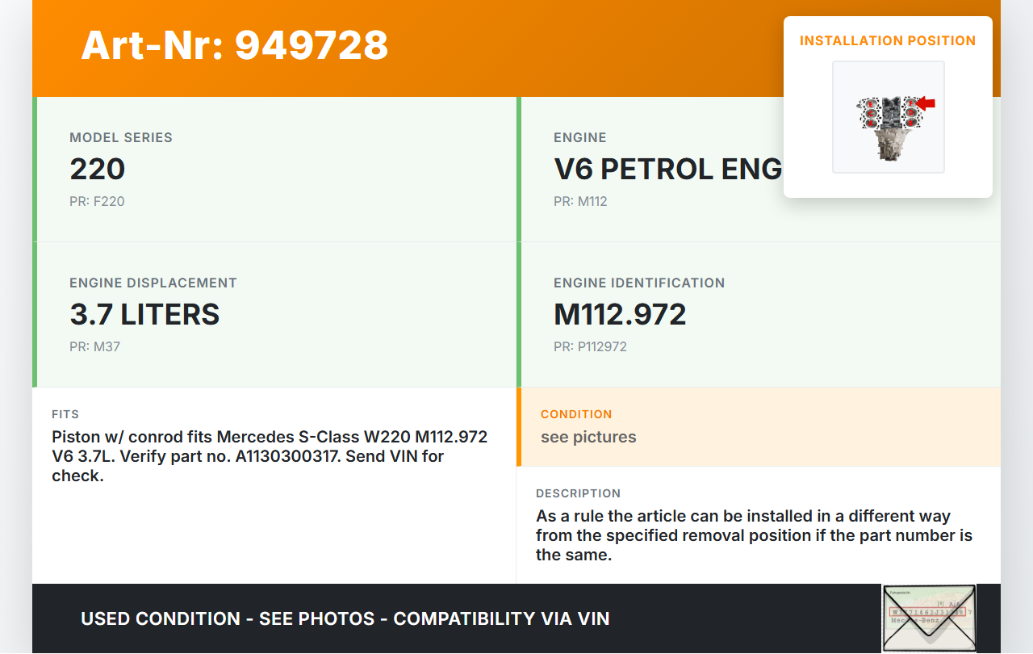Select the 3.7 LITERS displacement value
1033x654 pixels.
[144, 314]
